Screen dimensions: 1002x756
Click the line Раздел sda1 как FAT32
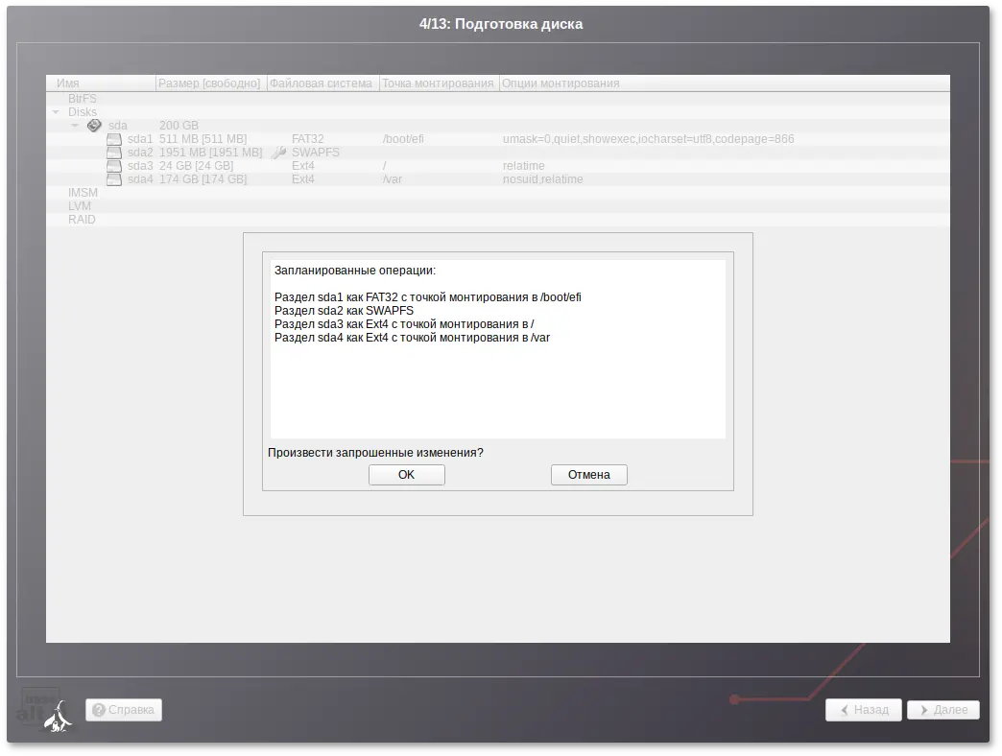[x=428, y=296]
